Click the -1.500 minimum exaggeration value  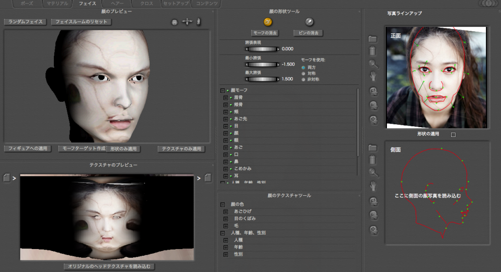288,64
